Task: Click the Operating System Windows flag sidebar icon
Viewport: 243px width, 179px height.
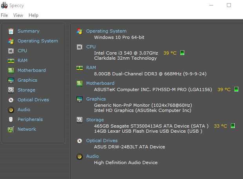Action: (x=11, y=41)
